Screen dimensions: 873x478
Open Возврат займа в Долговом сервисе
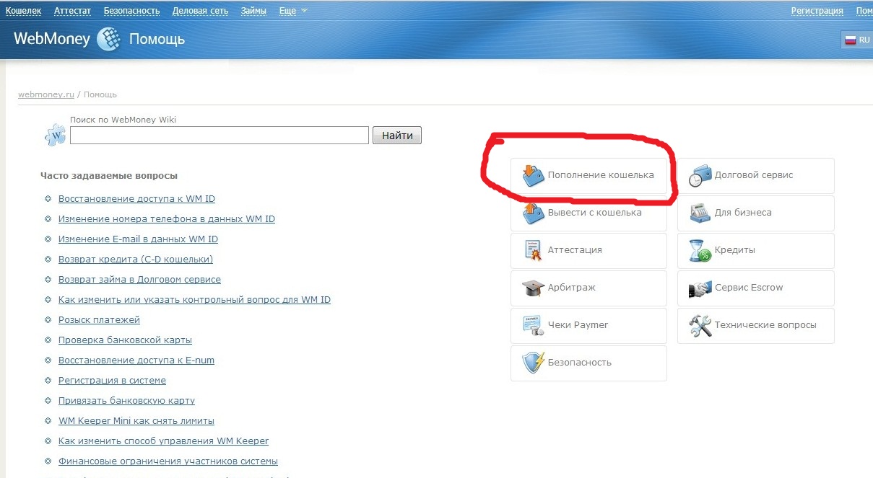pyautogui.click(x=139, y=280)
